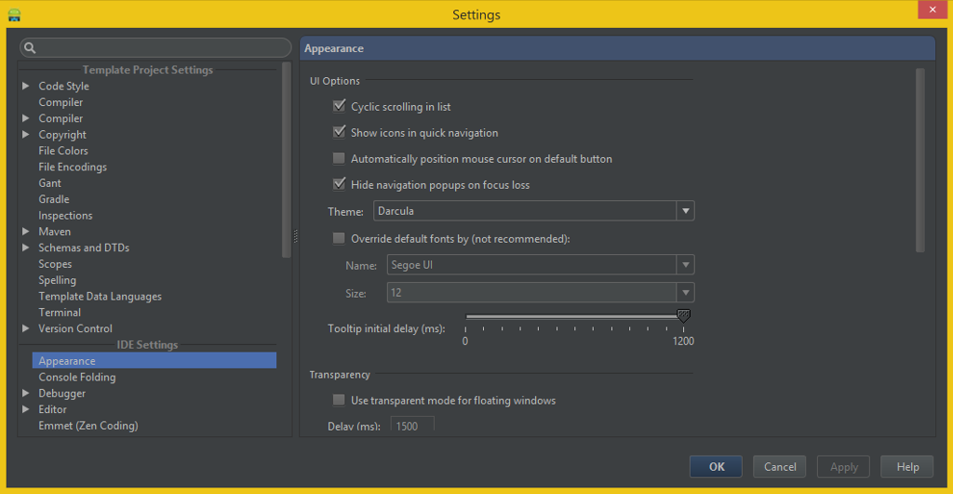953x494 pixels.
Task: Close the Settings dialog window
Action: tap(933, 9)
